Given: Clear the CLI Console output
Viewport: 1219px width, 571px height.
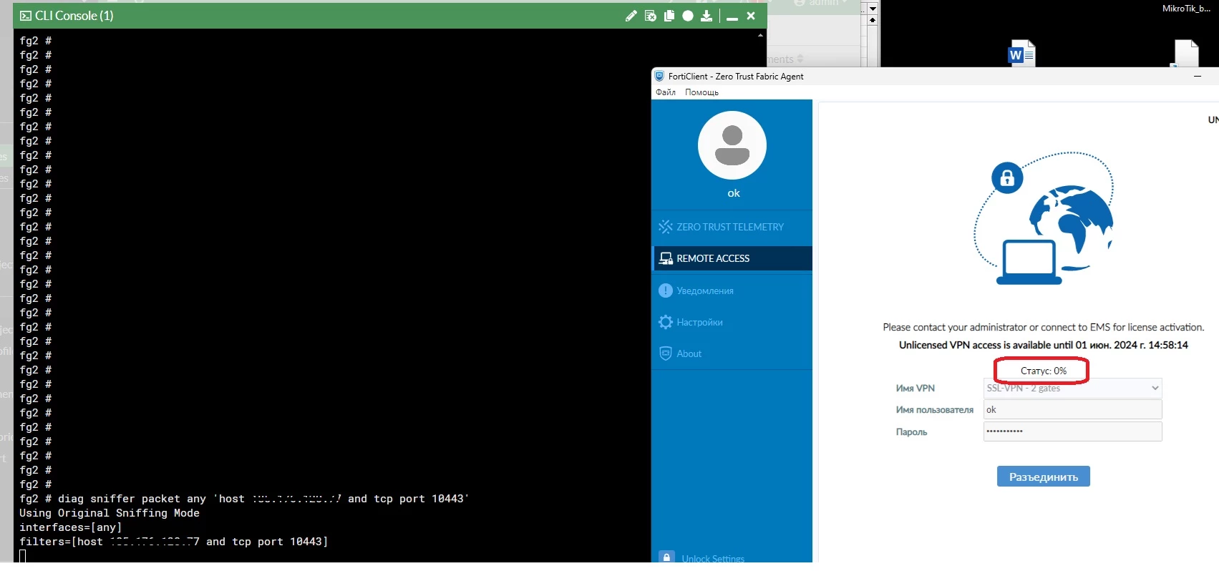Looking at the screenshot, I should pyautogui.click(x=650, y=16).
